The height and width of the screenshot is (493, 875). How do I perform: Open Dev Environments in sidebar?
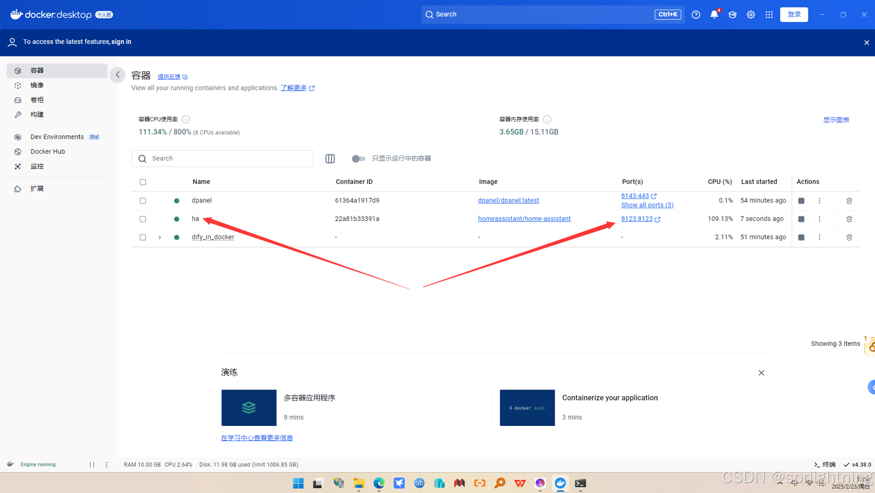pyautogui.click(x=57, y=137)
